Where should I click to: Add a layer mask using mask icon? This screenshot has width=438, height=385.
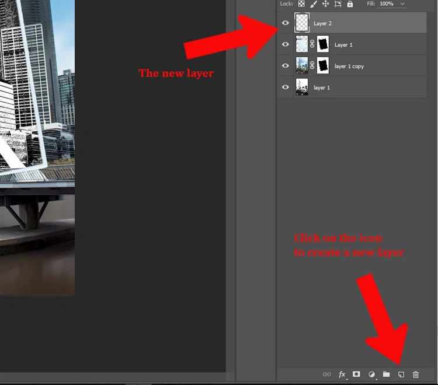coord(356,374)
